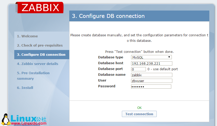The width and height of the screenshot is (217, 126).
Task: Focus the Database port field
Action: tap(138, 69)
